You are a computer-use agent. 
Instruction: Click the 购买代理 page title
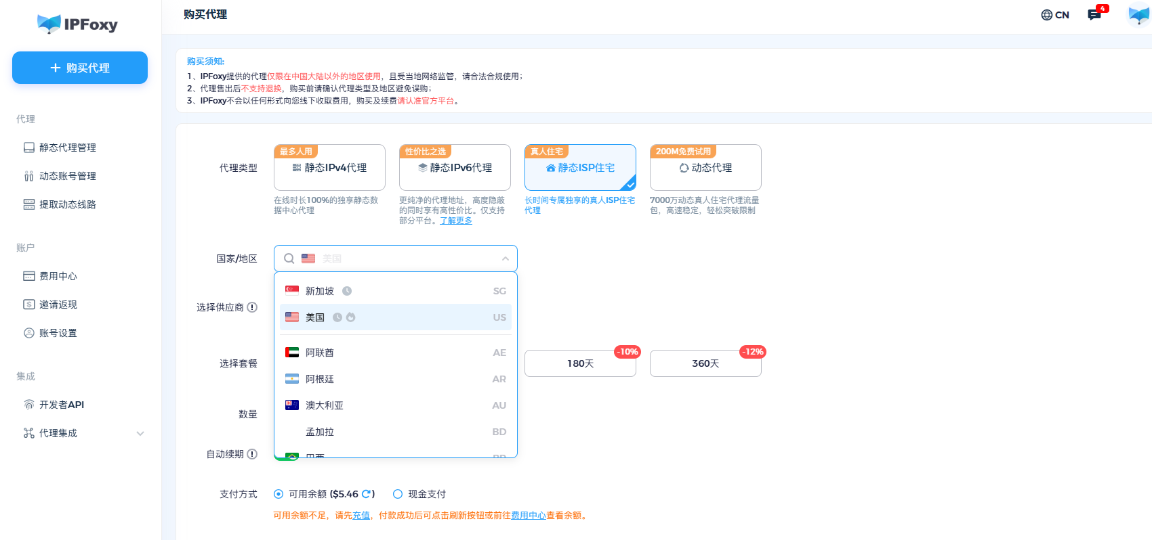205,14
